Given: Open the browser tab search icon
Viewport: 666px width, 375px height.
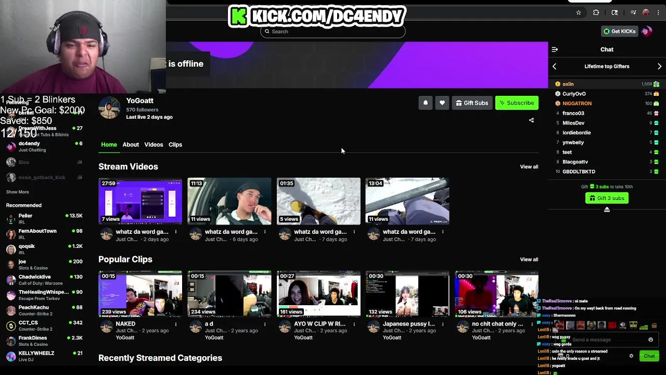Looking at the screenshot, I should pos(614,12).
